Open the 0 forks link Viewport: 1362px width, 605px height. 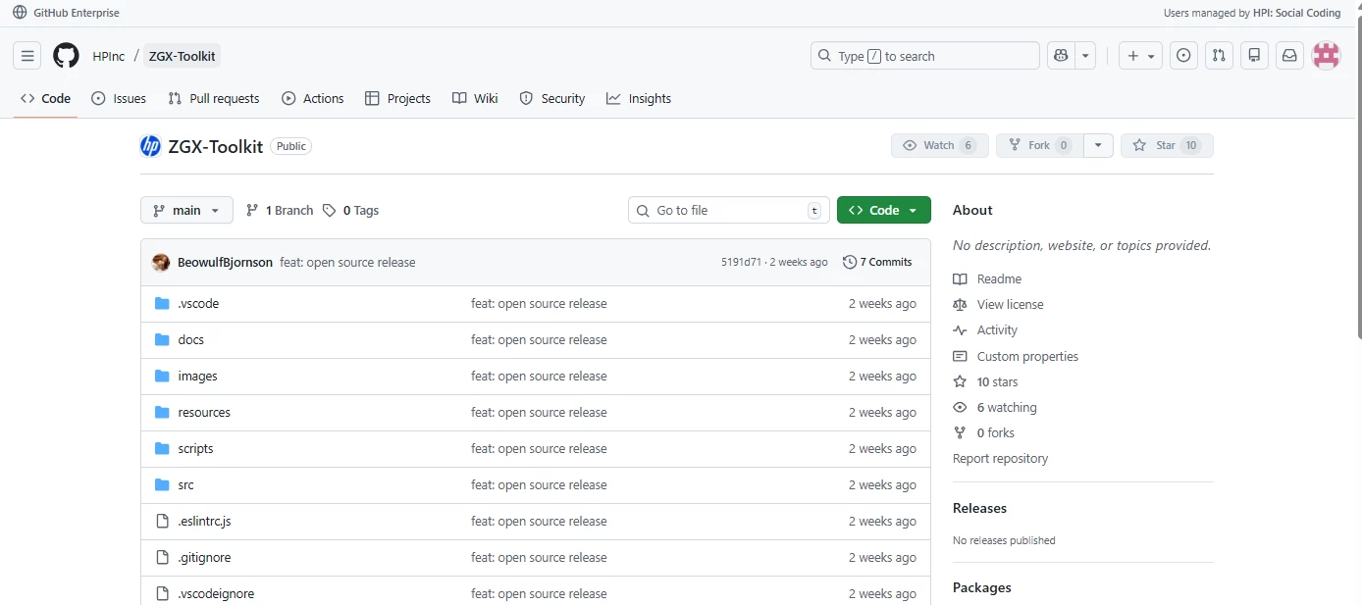pos(983,433)
